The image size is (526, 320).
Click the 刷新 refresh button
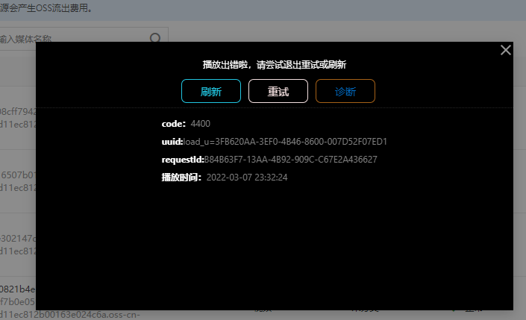[211, 91]
